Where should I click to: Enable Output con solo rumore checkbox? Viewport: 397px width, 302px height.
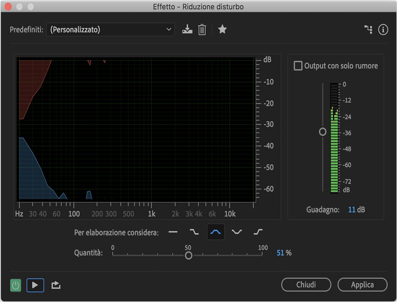pos(298,66)
